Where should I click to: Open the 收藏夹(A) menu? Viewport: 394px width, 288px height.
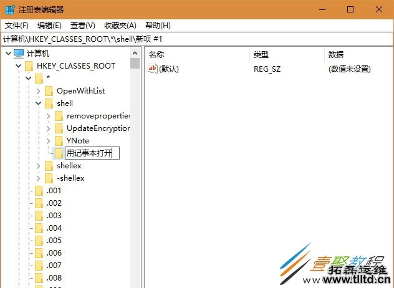pyautogui.click(x=120, y=26)
